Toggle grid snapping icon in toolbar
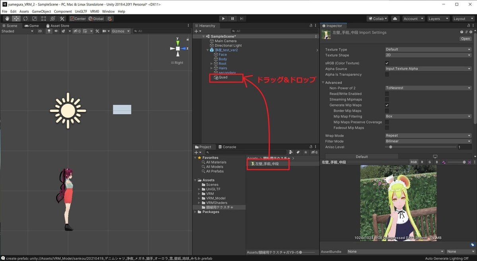 [110, 19]
